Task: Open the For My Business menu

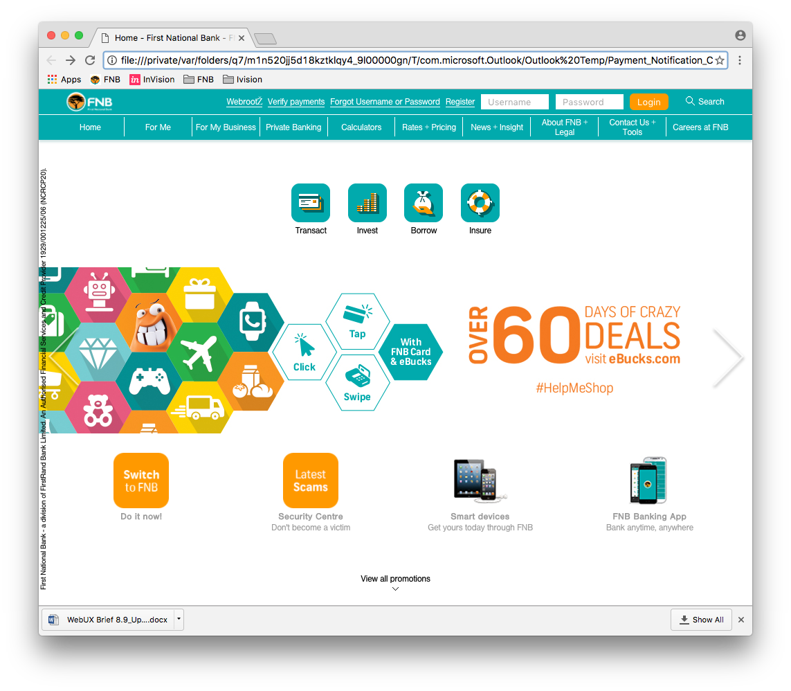Action: [x=226, y=127]
